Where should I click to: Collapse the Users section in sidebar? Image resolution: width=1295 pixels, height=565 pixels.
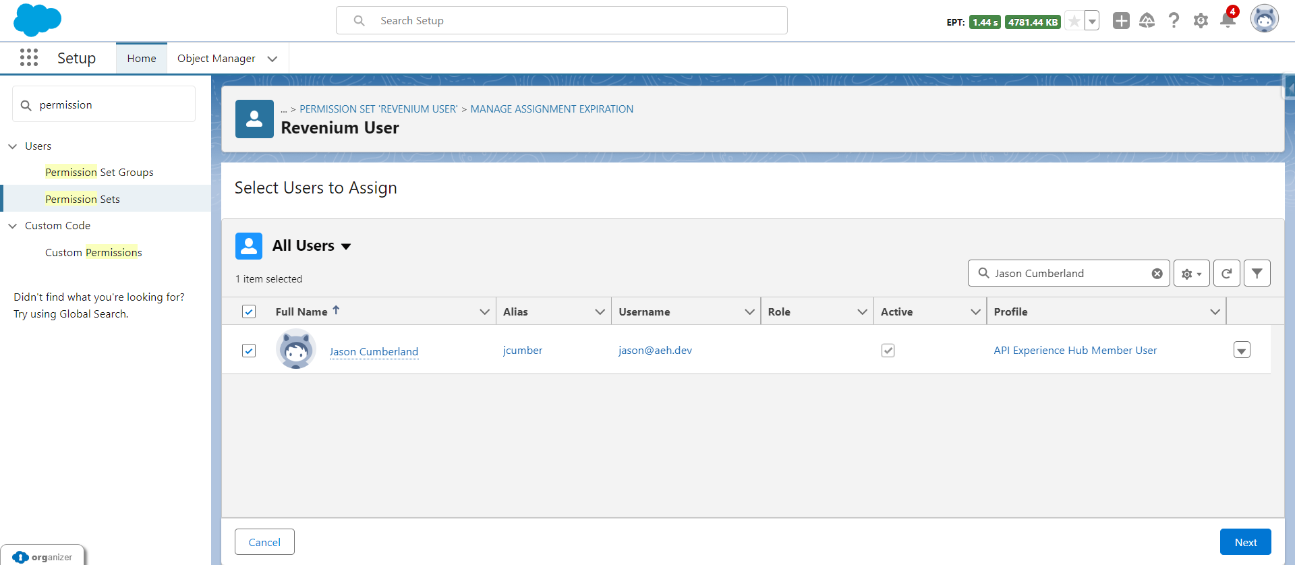tap(13, 146)
